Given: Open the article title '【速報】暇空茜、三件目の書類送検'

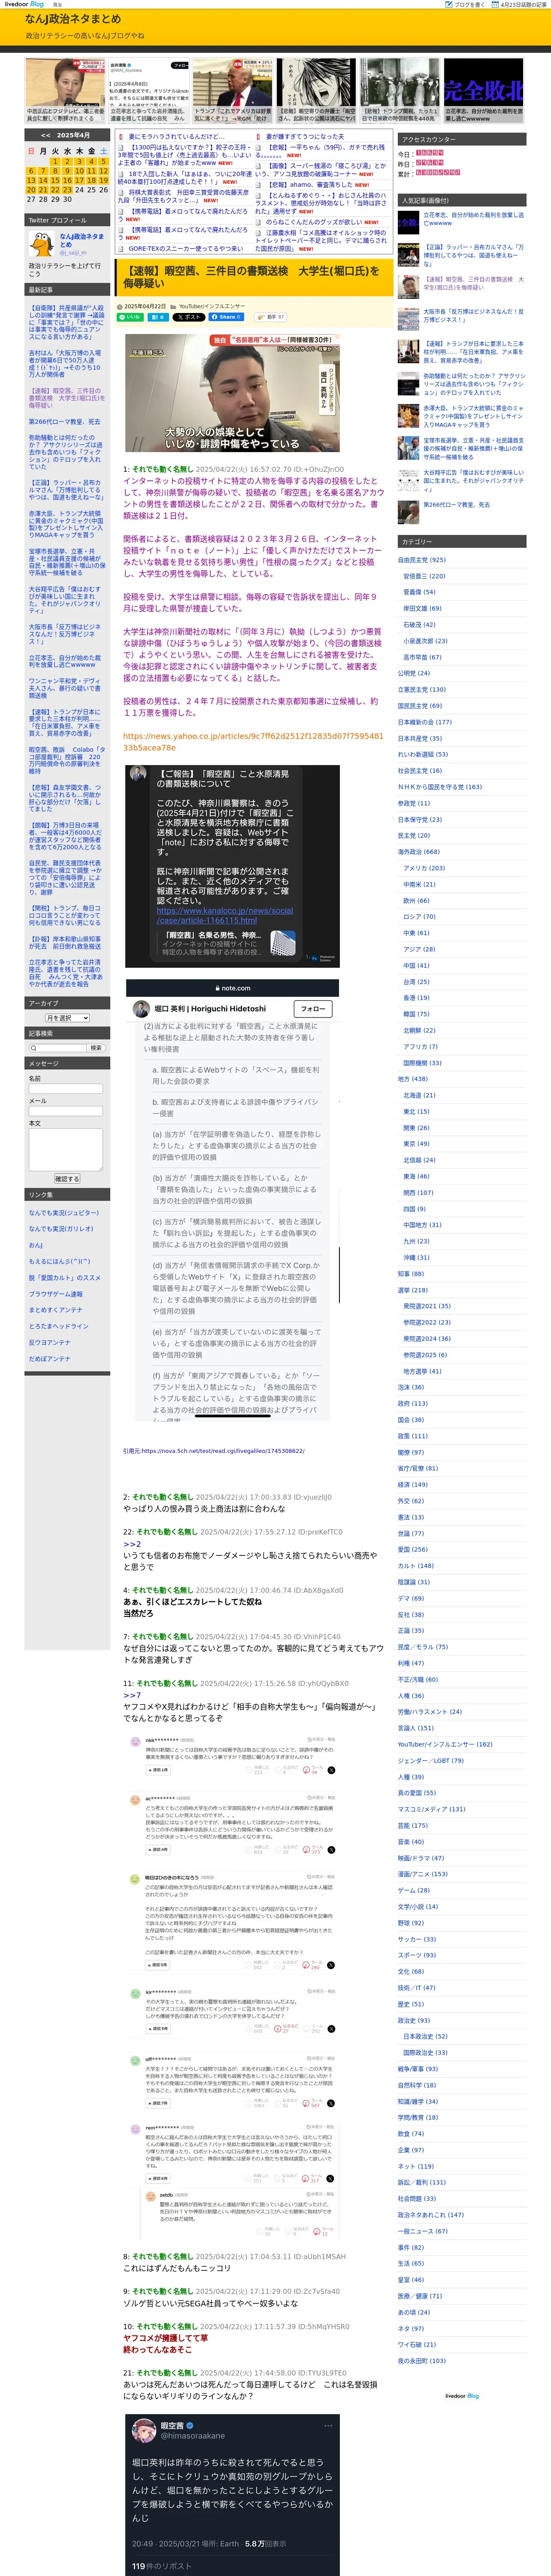Looking at the screenshot, I should coord(252,277).
